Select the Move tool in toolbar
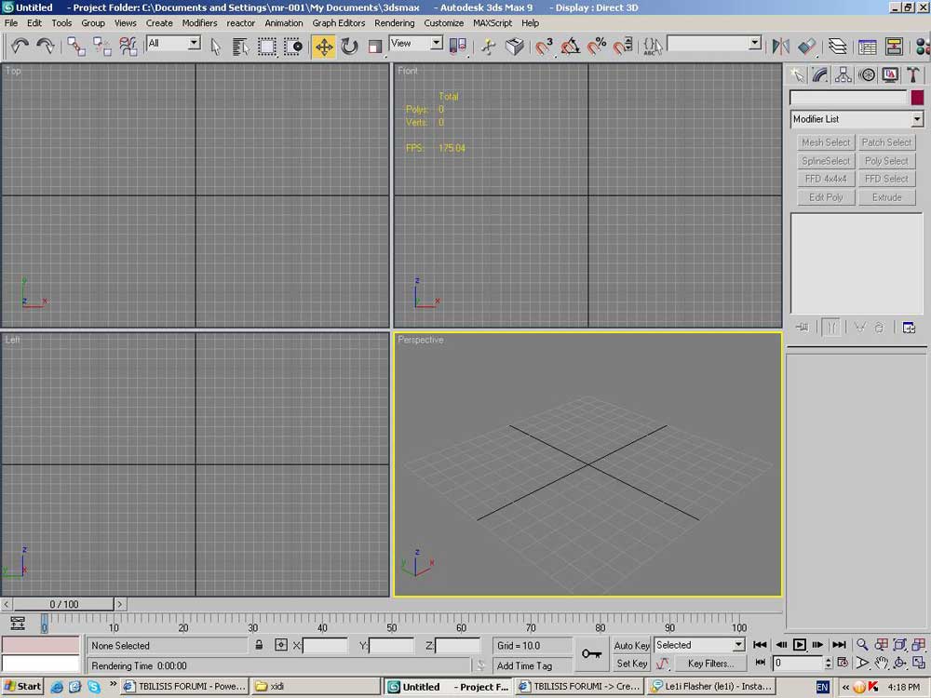 pos(324,47)
